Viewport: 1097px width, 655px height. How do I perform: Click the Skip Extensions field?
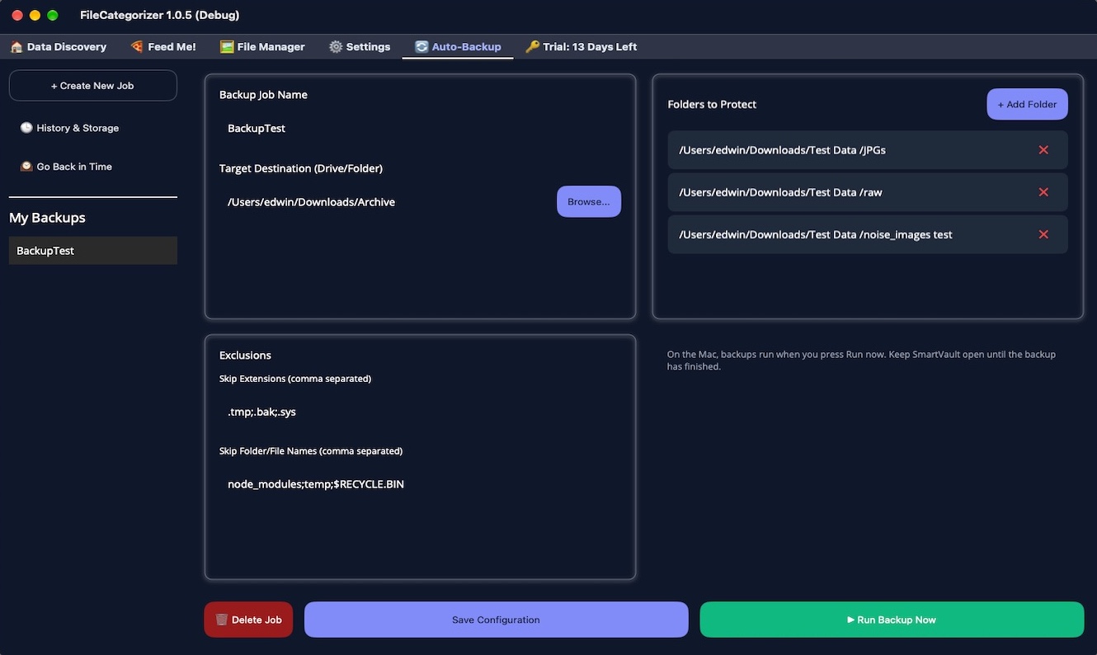(420, 412)
